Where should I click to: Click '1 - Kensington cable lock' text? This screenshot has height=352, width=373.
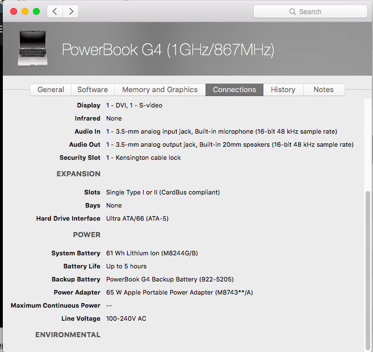[144, 158]
